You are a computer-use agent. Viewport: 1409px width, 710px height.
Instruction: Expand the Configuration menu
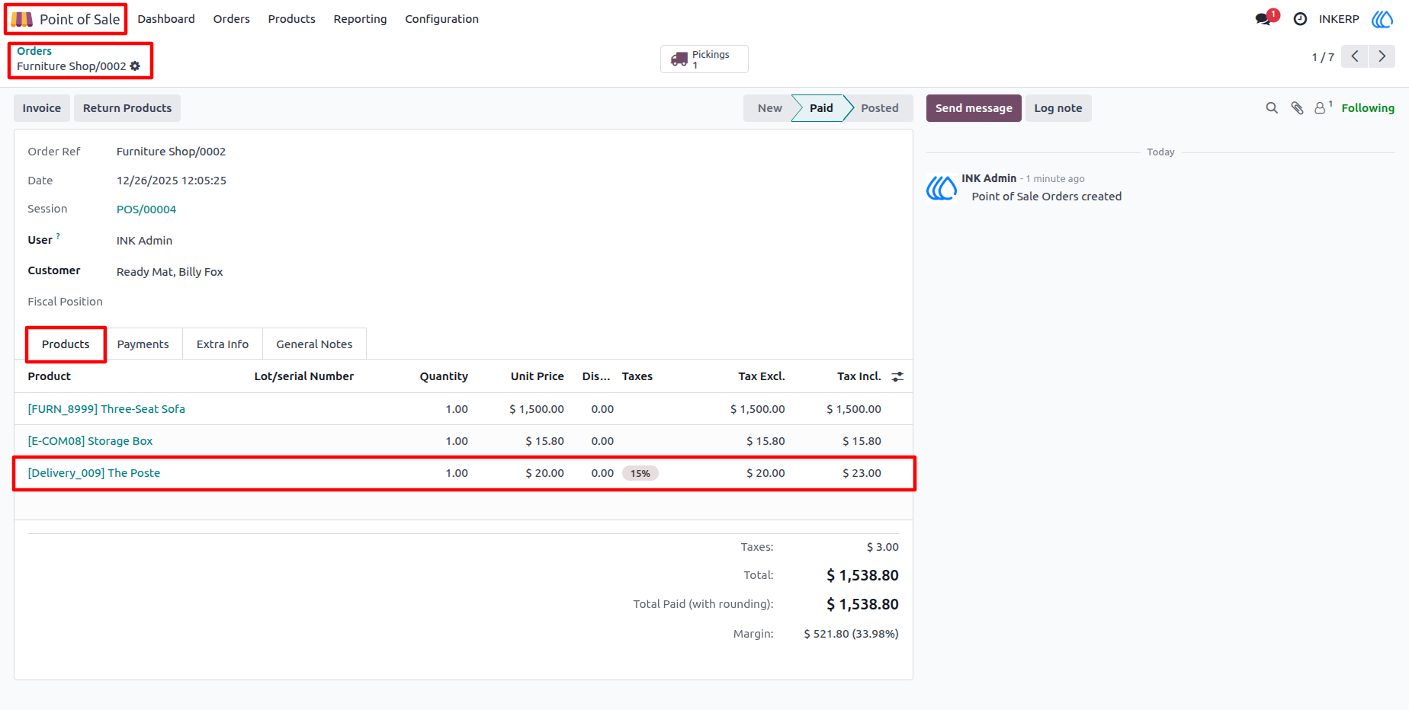[442, 19]
